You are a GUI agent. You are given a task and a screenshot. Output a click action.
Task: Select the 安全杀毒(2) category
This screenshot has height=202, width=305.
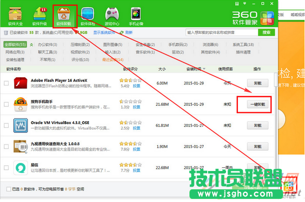[x=145, y=45]
